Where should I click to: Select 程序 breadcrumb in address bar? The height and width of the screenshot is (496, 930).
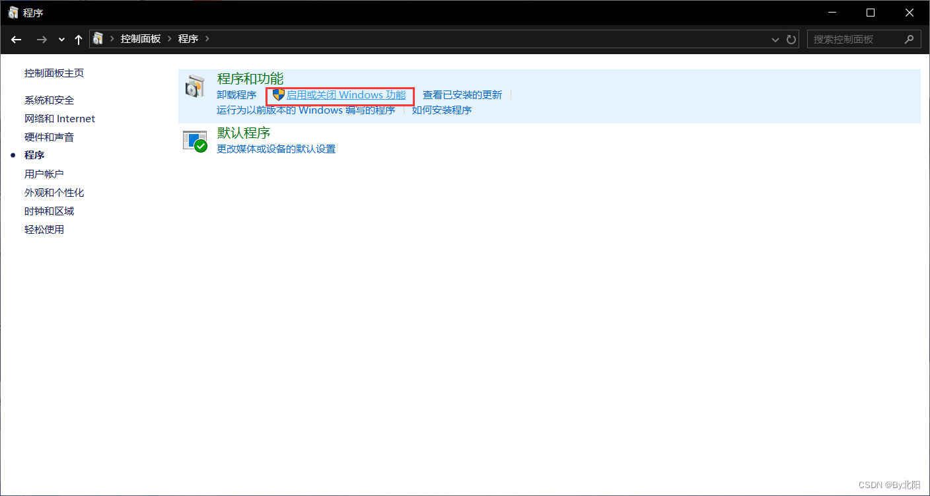(x=188, y=39)
